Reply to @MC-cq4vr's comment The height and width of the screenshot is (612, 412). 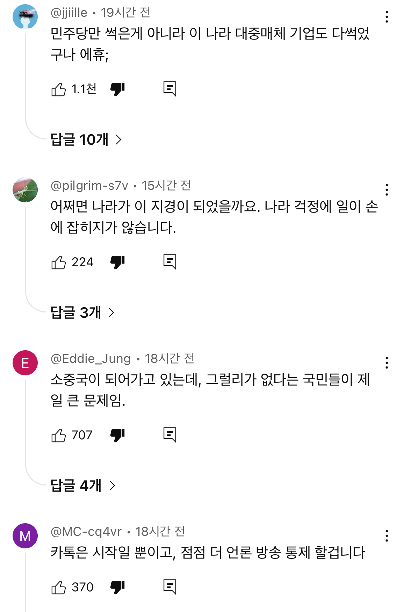[x=170, y=587]
